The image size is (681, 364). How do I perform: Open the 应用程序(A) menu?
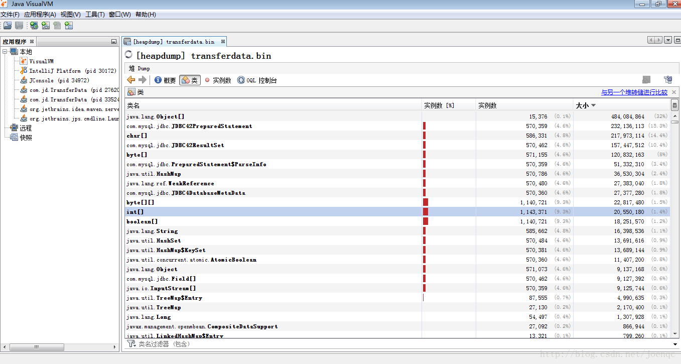pyautogui.click(x=40, y=15)
